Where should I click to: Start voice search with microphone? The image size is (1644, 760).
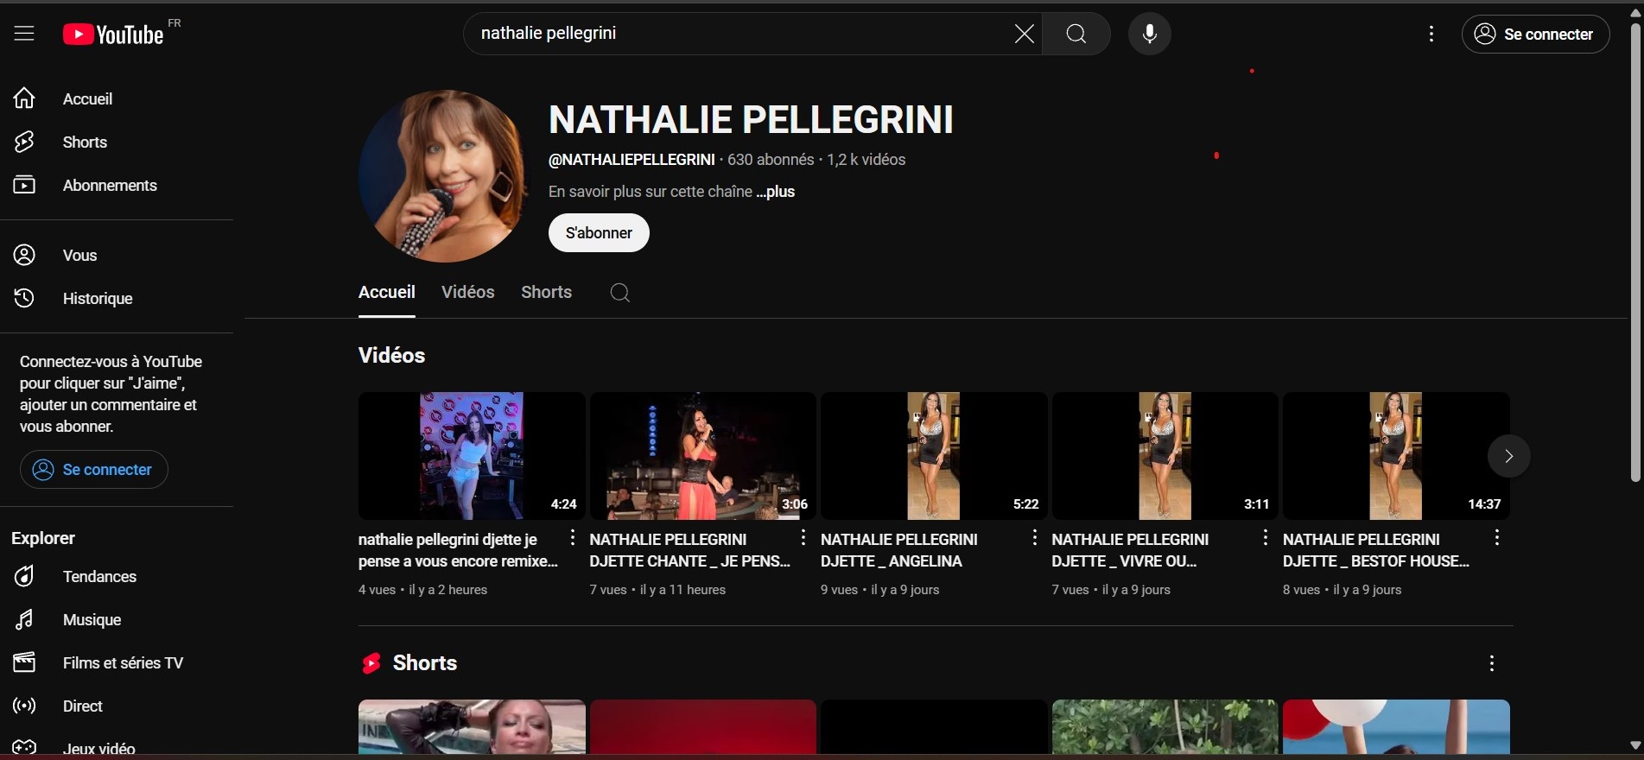click(x=1150, y=34)
